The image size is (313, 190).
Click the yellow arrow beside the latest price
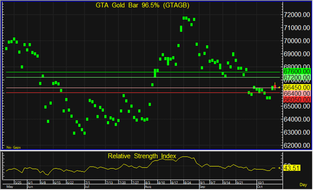click(279, 87)
